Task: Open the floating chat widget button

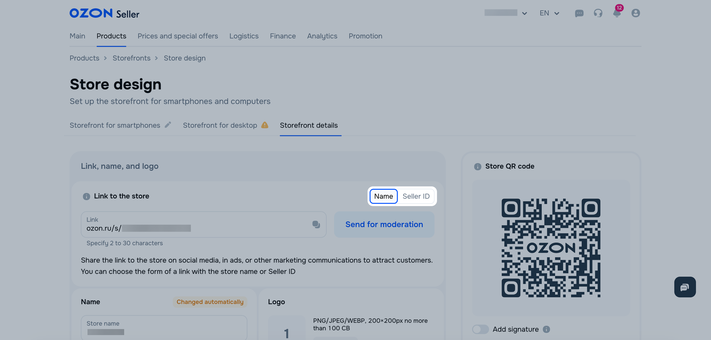Action: pos(685,287)
